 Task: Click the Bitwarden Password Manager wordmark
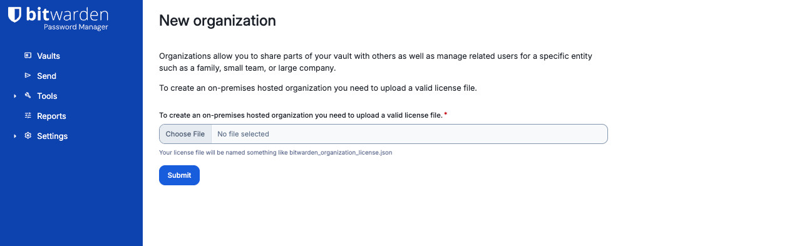point(67,18)
